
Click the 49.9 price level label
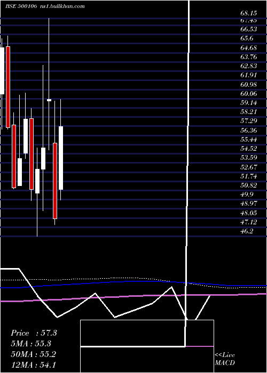pyautogui.click(x=247, y=194)
